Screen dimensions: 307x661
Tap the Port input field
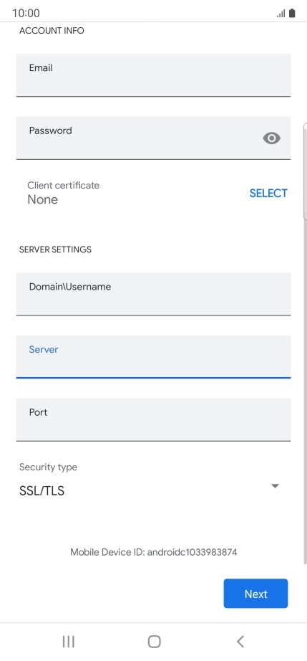(x=153, y=419)
